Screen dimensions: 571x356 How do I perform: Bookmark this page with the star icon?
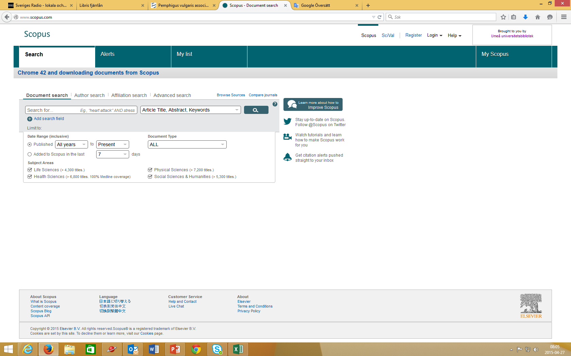point(503,17)
